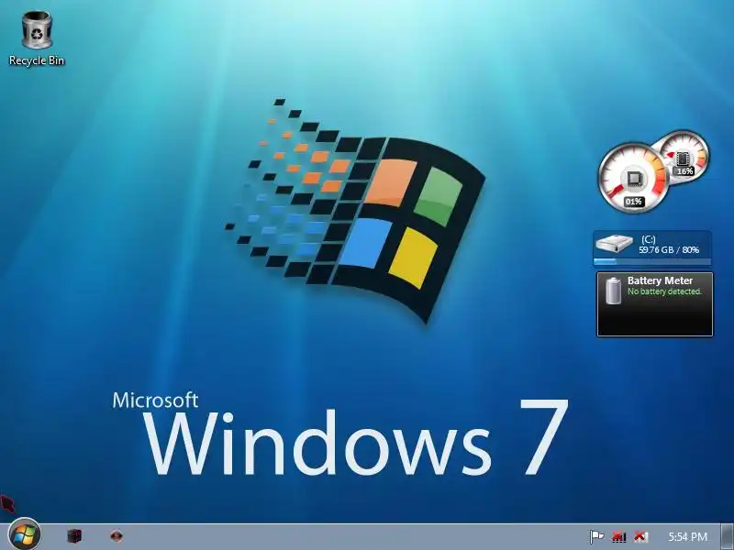Open the 5:54 PM clock
This screenshot has height=550, width=734.
[687, 536]
